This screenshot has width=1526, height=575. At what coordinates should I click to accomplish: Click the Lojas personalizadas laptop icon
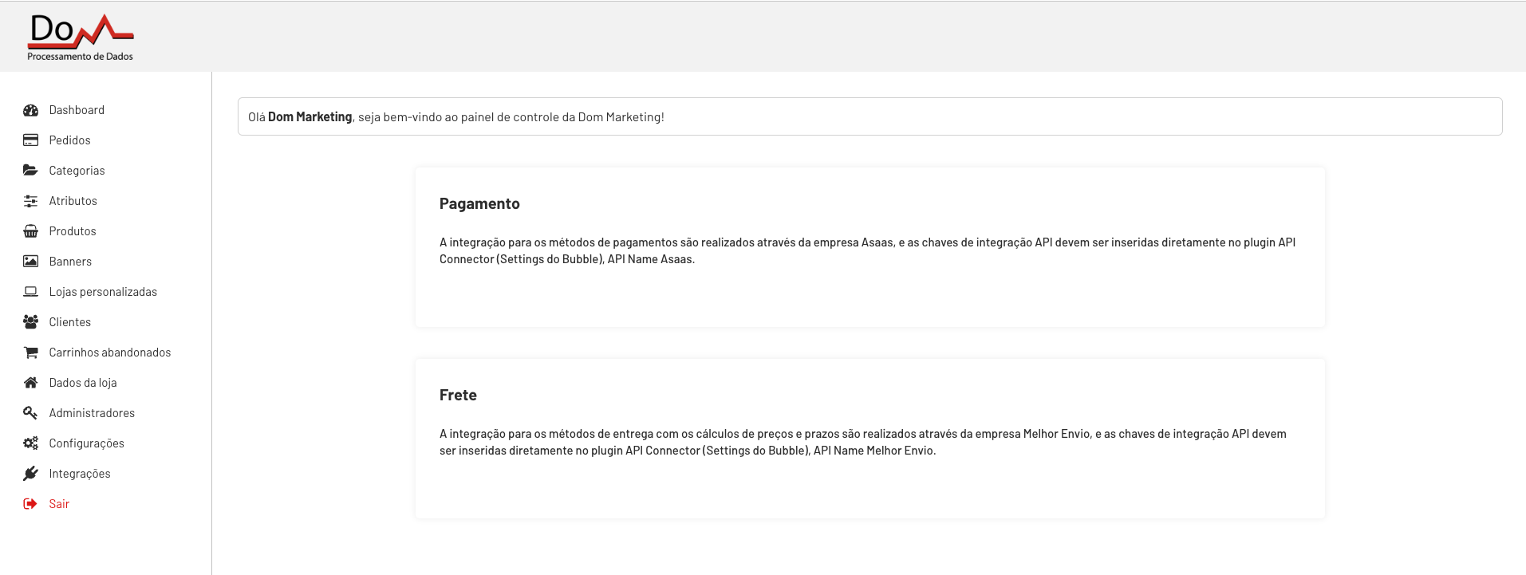[x=30, y=292]
